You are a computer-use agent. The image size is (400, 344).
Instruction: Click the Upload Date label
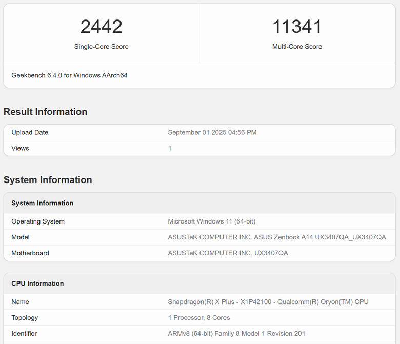(x=30, y=132)
